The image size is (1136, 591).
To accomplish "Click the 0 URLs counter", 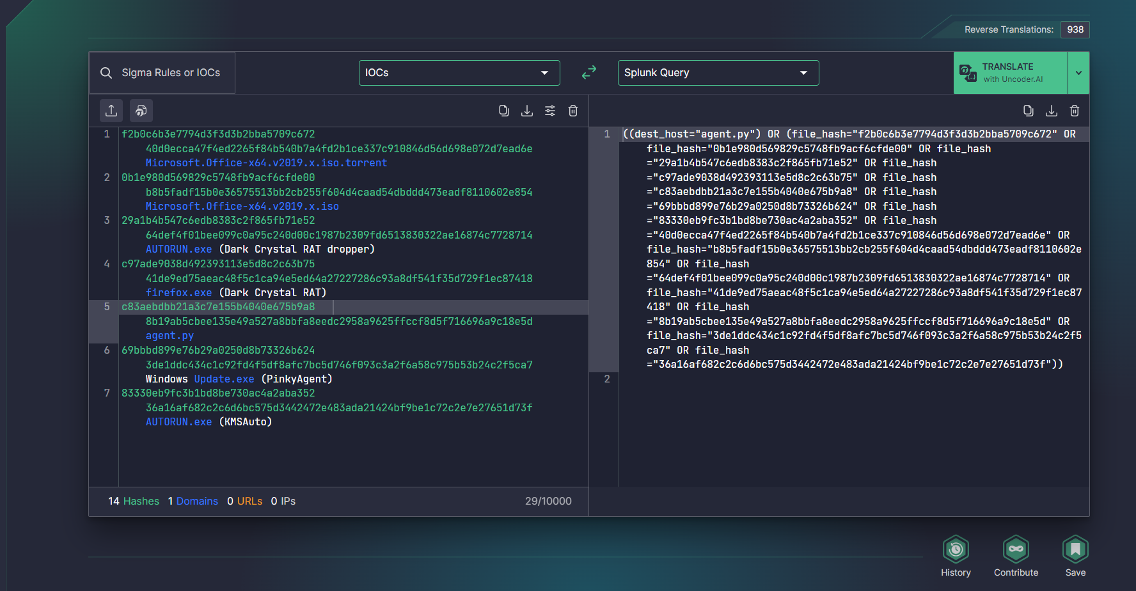I will coord(244,501).
